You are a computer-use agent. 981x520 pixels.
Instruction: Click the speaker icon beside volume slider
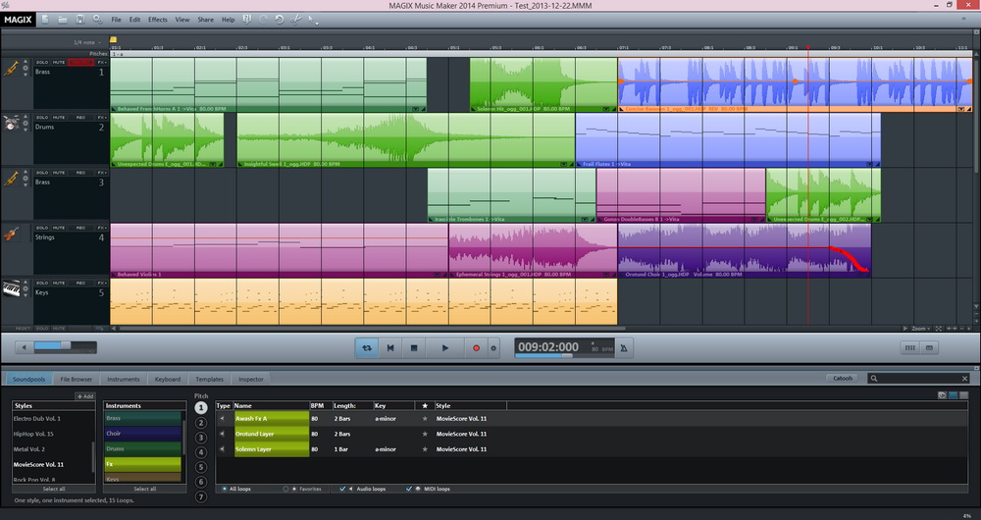pyautogui.click(x=25, y=346)
